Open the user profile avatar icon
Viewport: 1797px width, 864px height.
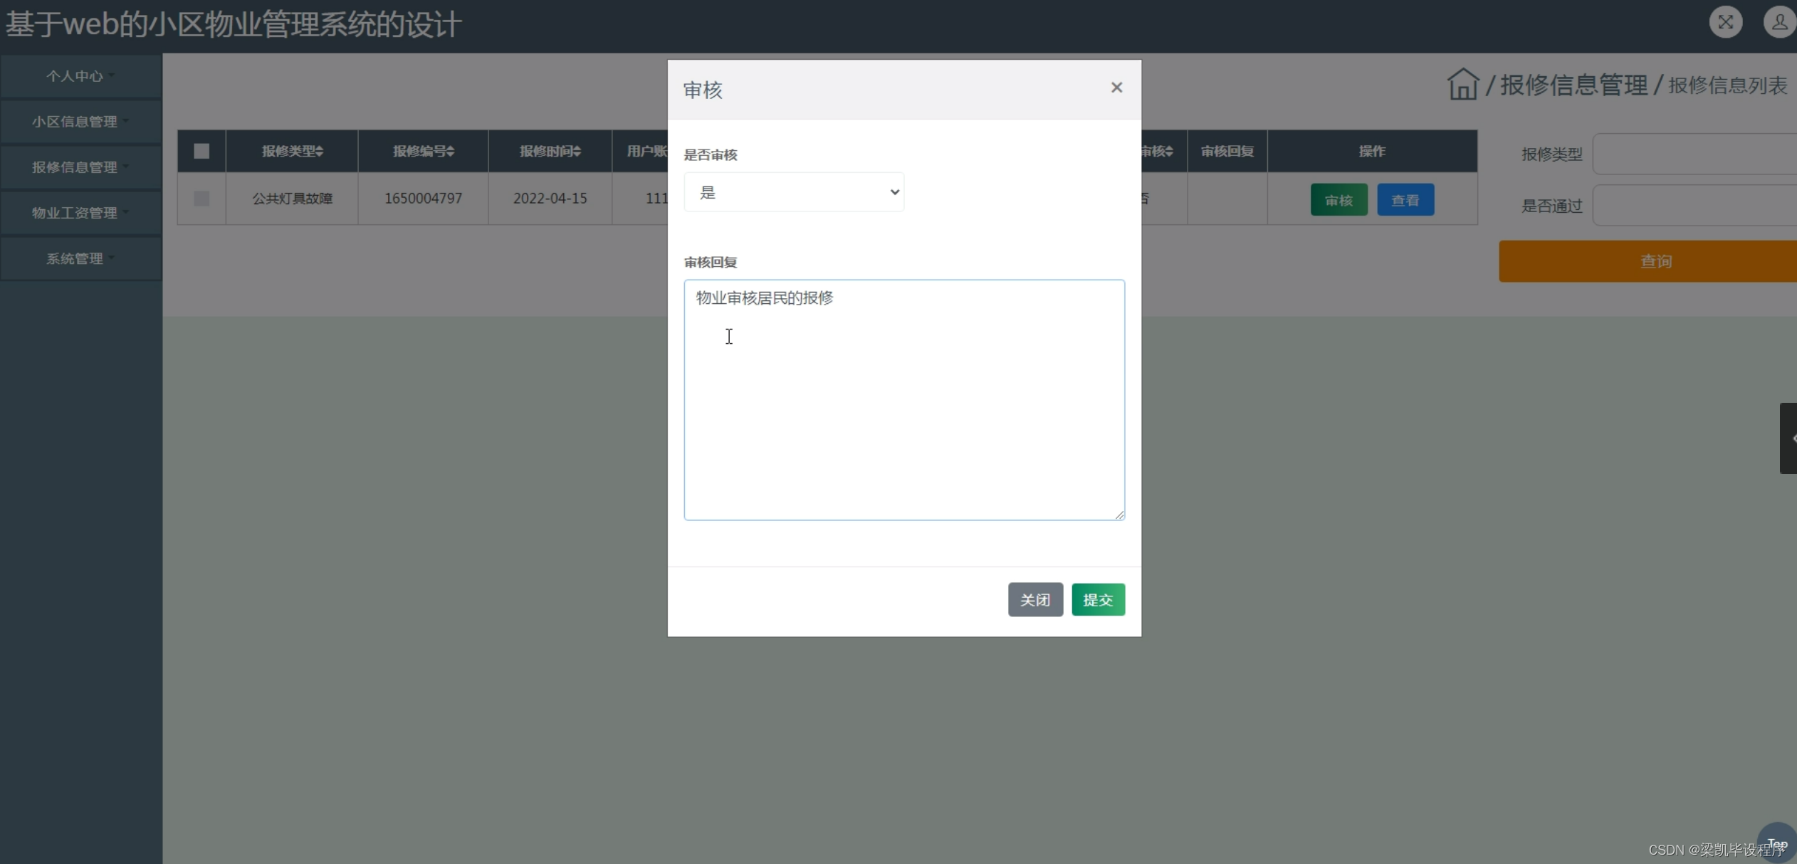point(1779,22)
